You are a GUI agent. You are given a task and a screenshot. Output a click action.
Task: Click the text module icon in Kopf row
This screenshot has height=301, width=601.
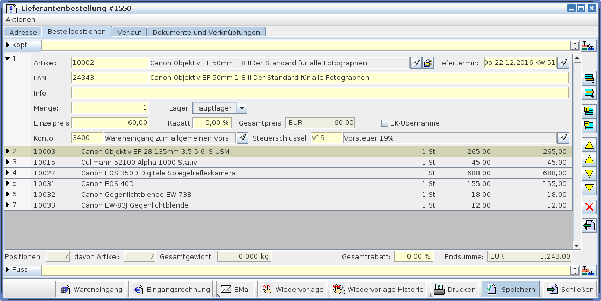[x=589, y=46]
